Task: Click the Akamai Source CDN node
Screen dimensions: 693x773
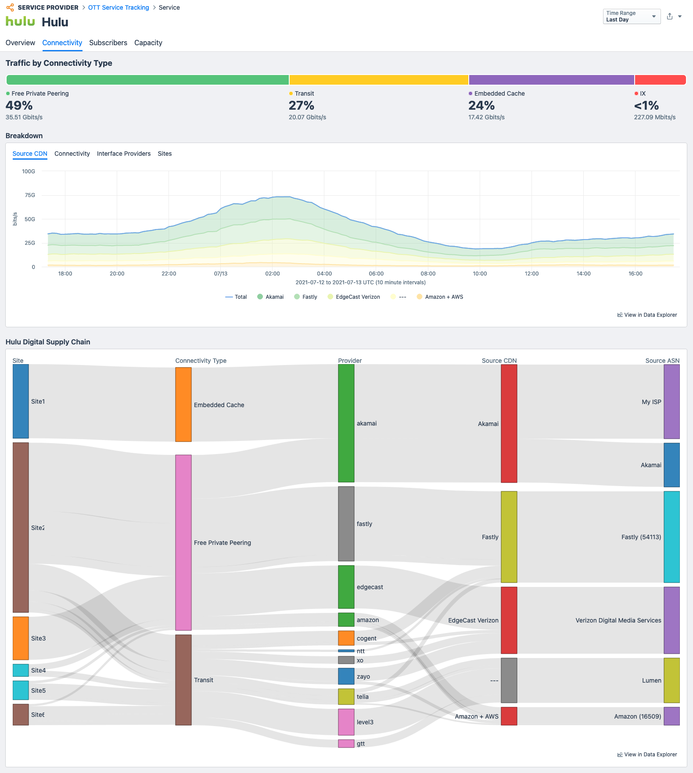Action: 509,423
